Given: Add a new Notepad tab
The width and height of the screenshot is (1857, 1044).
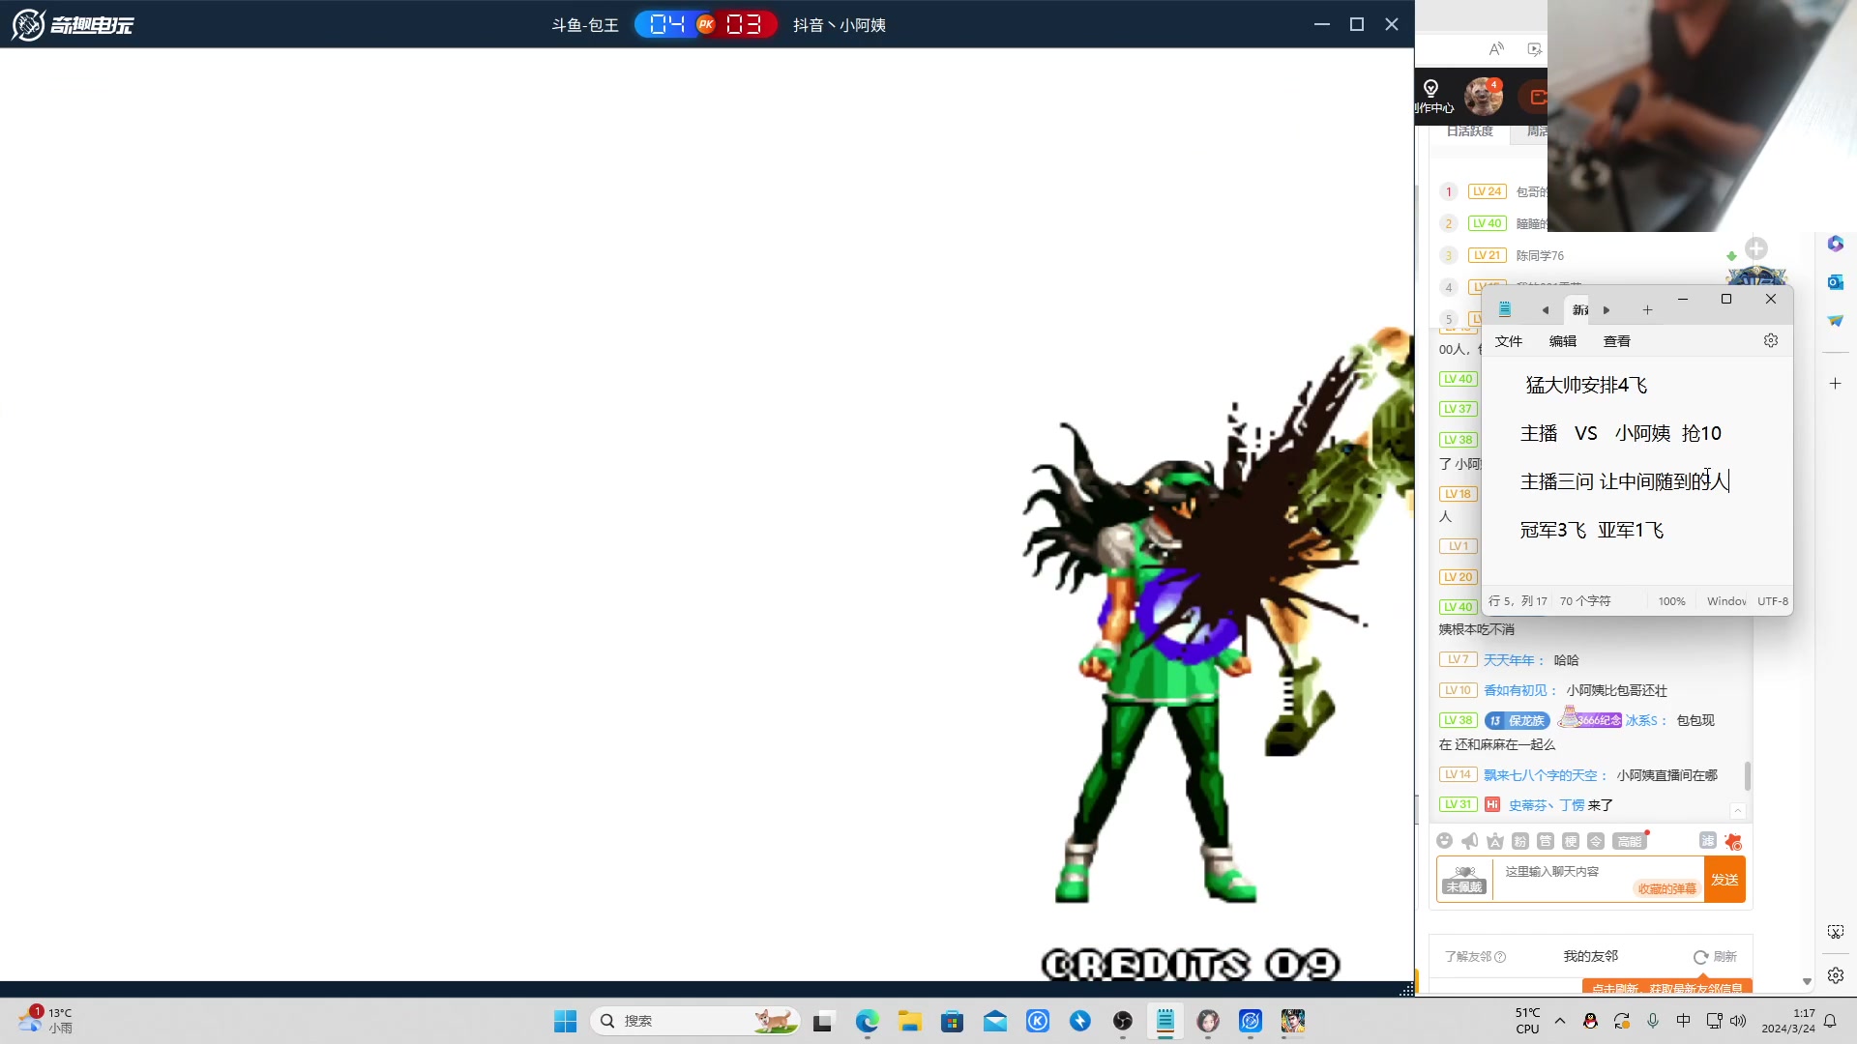Looking at the screenshot, I should (x=1647, y=310).
